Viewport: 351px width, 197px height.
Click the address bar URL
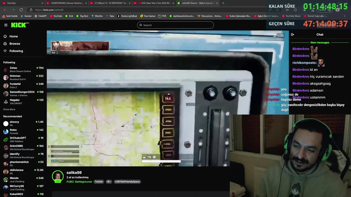pyautogui.click(x=49, y=10)
